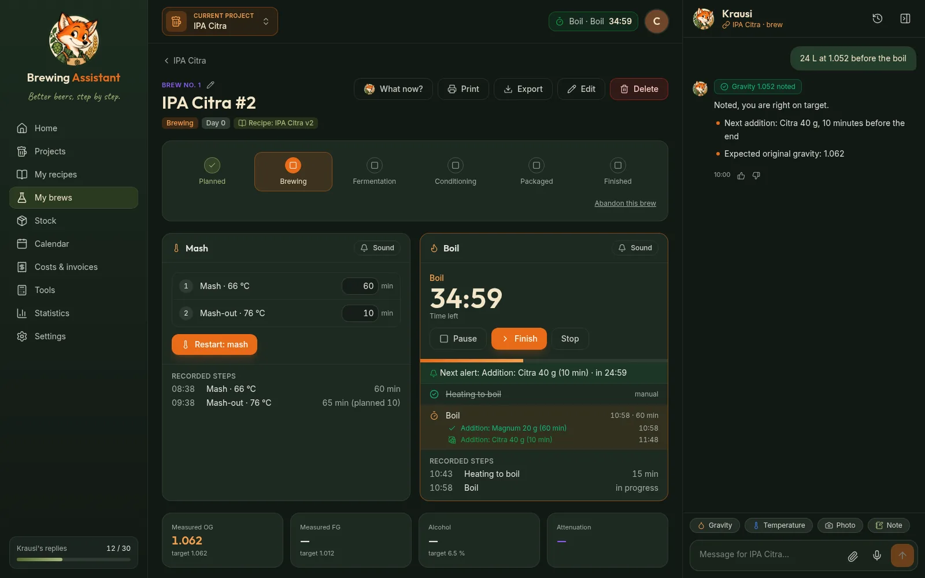
Task: Go back to IPA Citra breadcrumb
Action: (x=184, y=61)
